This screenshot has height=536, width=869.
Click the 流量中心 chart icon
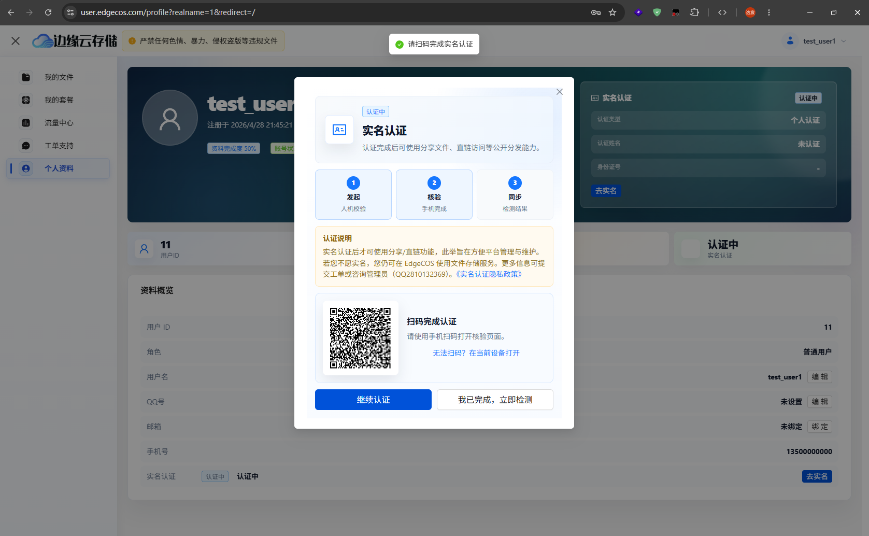[x=26, y=123]
